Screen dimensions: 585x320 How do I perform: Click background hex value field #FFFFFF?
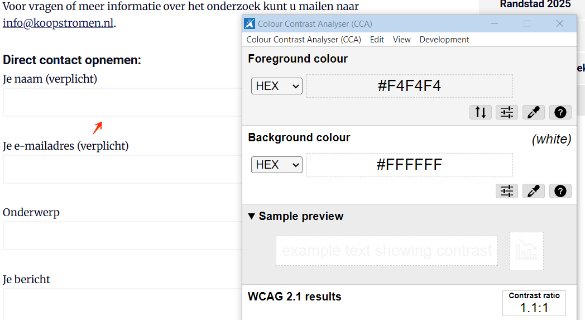(x=409, y=165)
